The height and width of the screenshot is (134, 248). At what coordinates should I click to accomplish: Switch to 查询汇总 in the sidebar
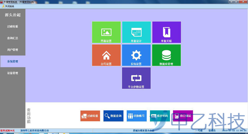(13, 38)
